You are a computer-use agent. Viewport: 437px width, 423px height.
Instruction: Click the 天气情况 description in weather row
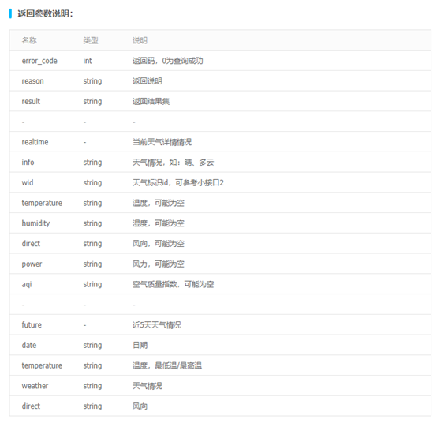148,386
